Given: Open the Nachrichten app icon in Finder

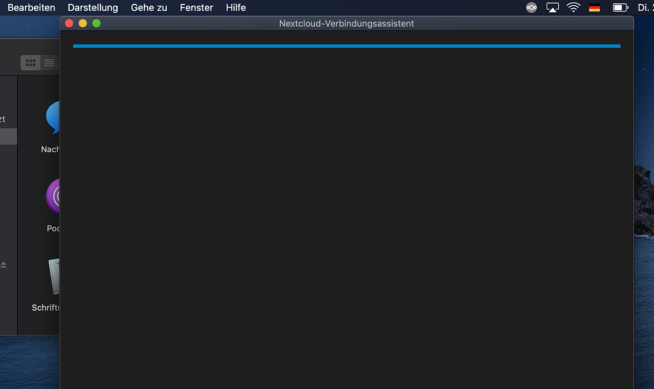Looking at the screenshot, I should (54, 118).
